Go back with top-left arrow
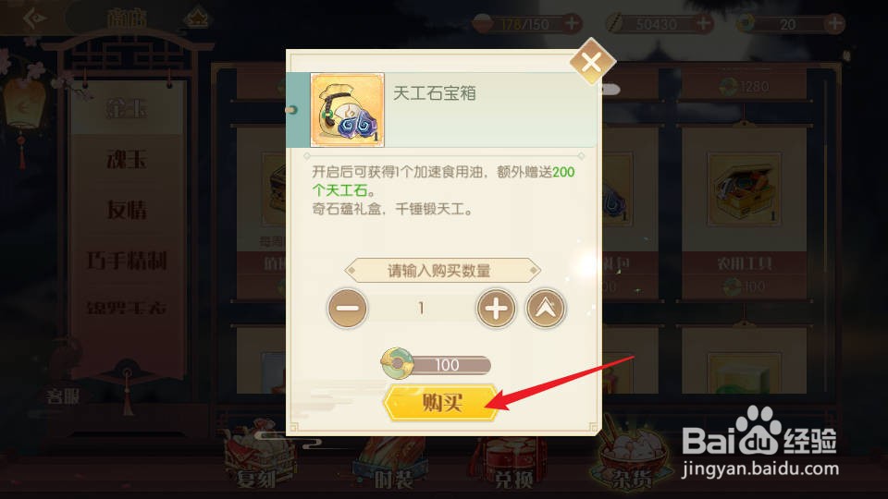This screenshot has height=499, width=888. pyautogui.click(x=34, y=18)
